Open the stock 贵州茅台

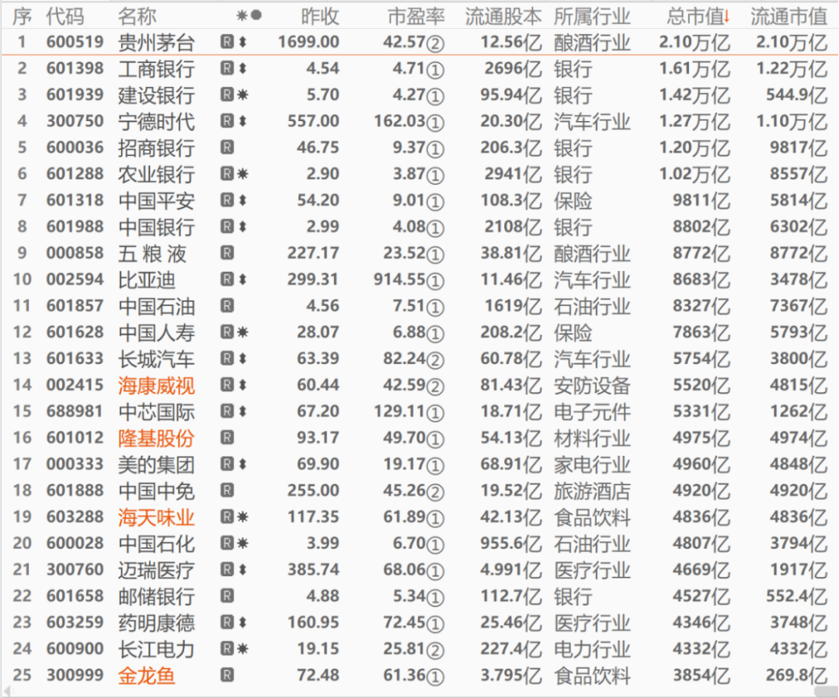156,42
